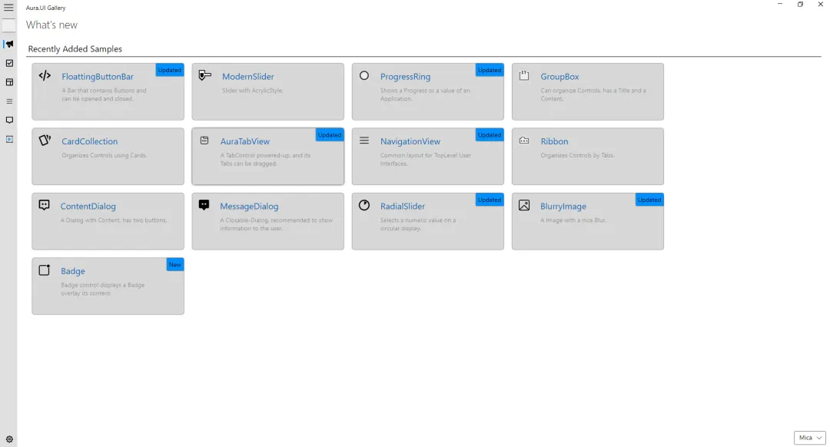830x447 pixels.
Task: Open the ContentDialog sample title
Action: pos(88,207)
